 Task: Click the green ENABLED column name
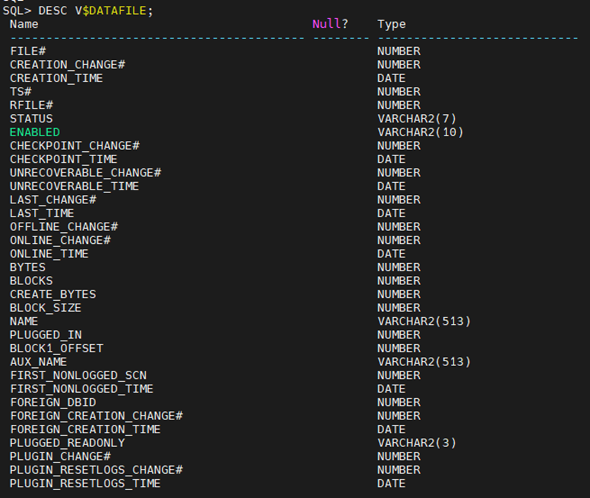[35, 133]
